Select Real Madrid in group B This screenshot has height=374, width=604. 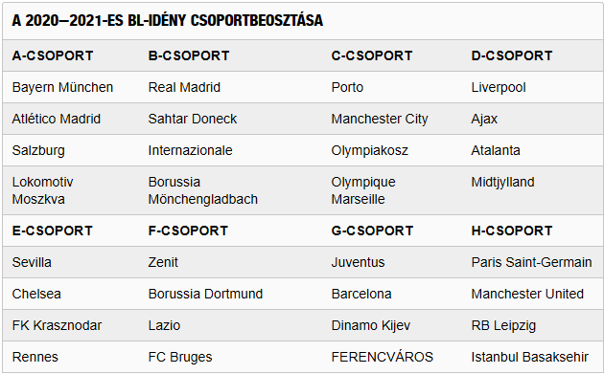pyautogui.click(x=184, y=87)
